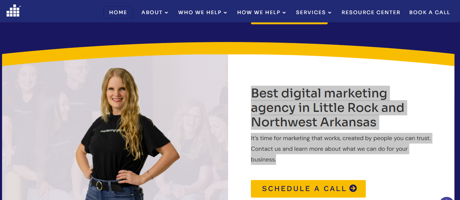Viewport: 460px width, 200px height.
Task: Expand the chevron next to ABOUT
Action: pos(166,13)
